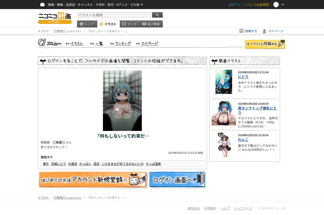The image size is (324, 215).
Task: Open the 黒タンクトップ爆乳にとり thumbnail
Action: (224, 113)
